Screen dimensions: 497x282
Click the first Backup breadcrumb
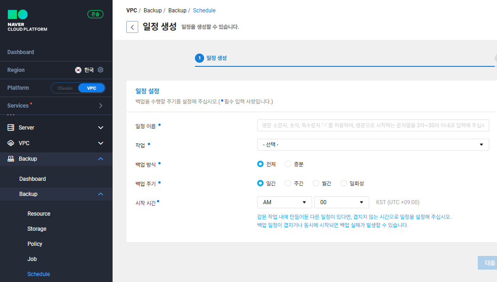(x=152, y=11)
